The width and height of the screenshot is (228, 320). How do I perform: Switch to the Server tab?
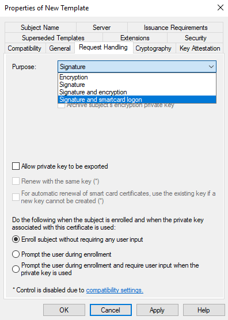pyautogui.click(x=102, y=28)
